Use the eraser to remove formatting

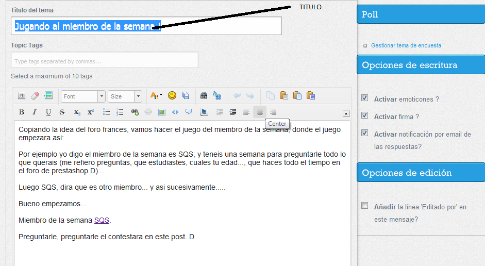(x=35, y=95)
